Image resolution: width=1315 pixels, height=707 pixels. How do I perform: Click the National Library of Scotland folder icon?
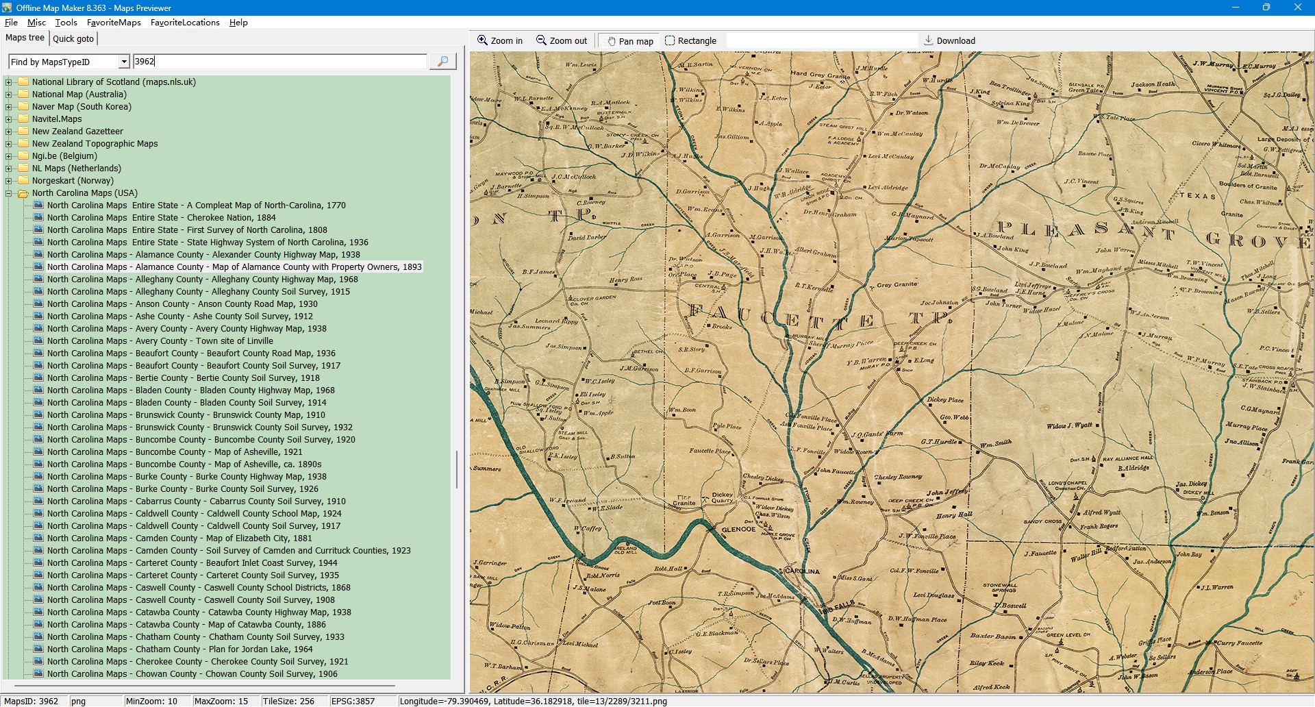coord(23,82)
